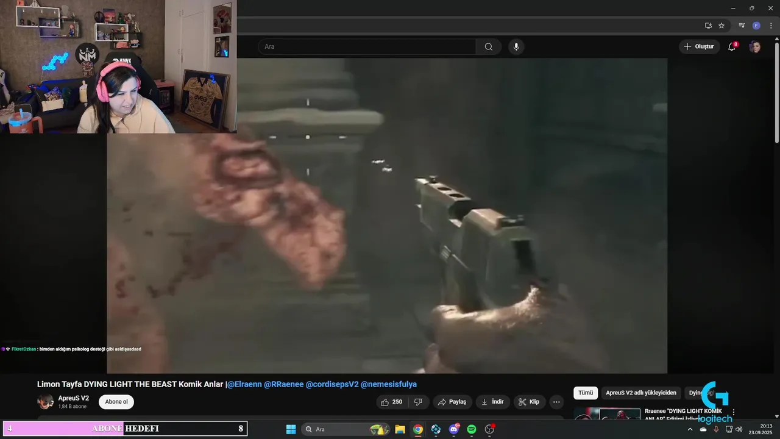Open YouTube notifications bell
Image resolution: width=780 pixels, height=439 pixels.
pyautogui.click(x=732, y=46)
